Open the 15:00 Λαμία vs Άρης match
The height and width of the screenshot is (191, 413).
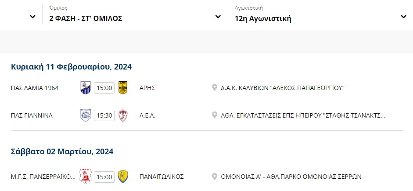[x=104, y=88]
